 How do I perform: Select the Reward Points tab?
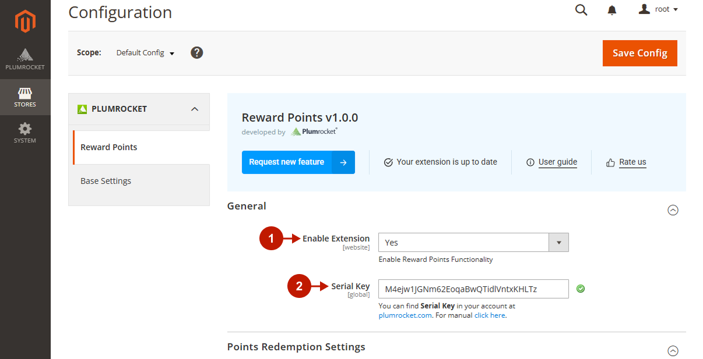[109, 147]
